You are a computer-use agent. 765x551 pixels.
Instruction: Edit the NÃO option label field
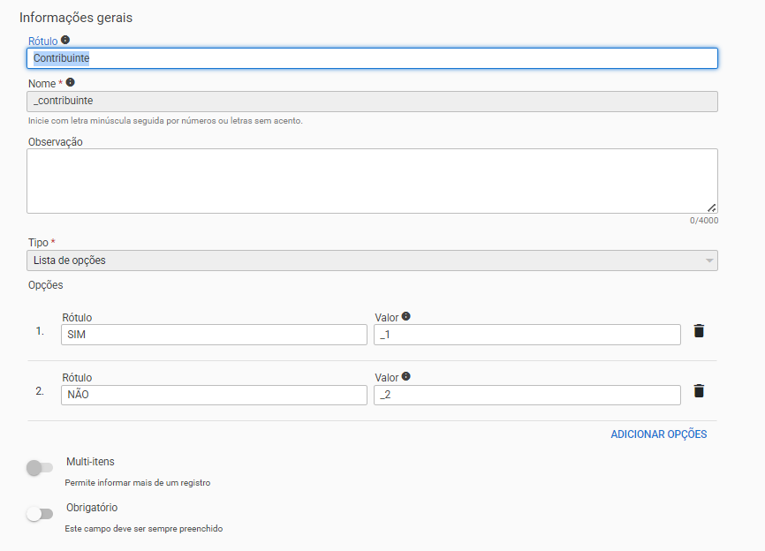pos(214,395)
